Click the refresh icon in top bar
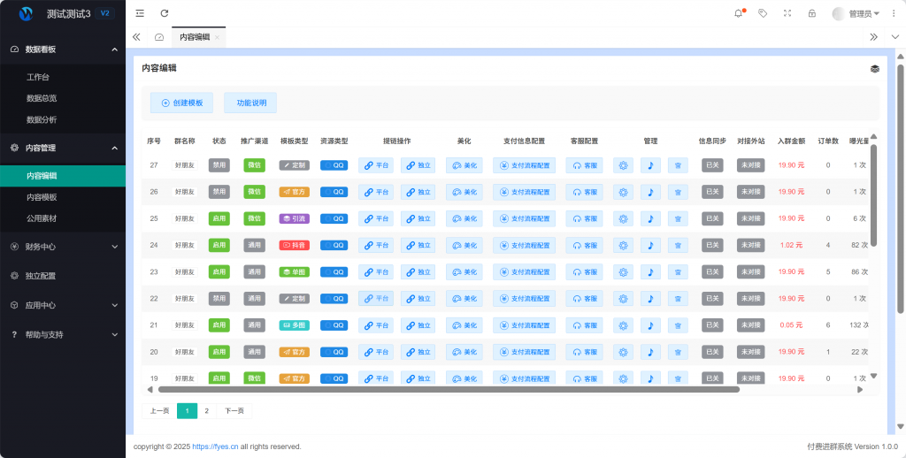The width and height of the screenshot is (906, 458). 165,13
